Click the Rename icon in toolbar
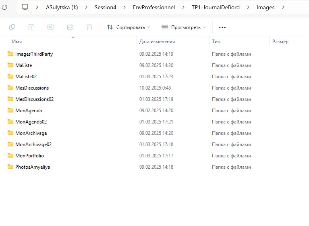The image size is (309, 226). coord(51,27)
